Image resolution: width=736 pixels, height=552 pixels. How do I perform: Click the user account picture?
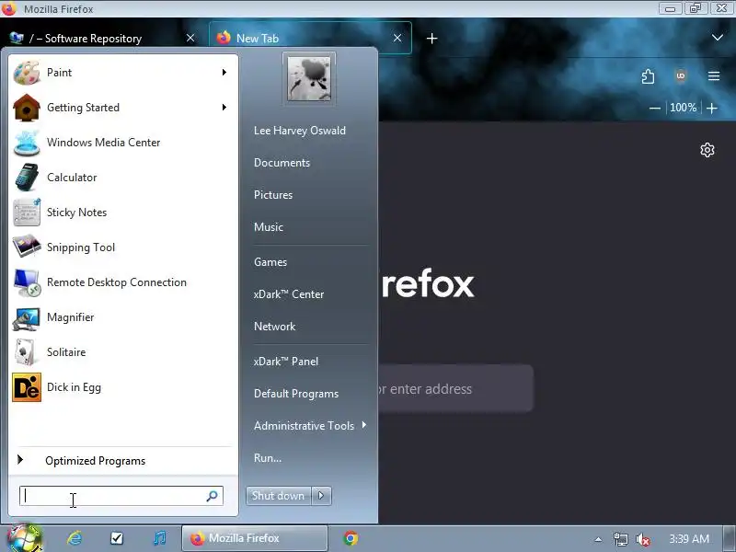309,78
